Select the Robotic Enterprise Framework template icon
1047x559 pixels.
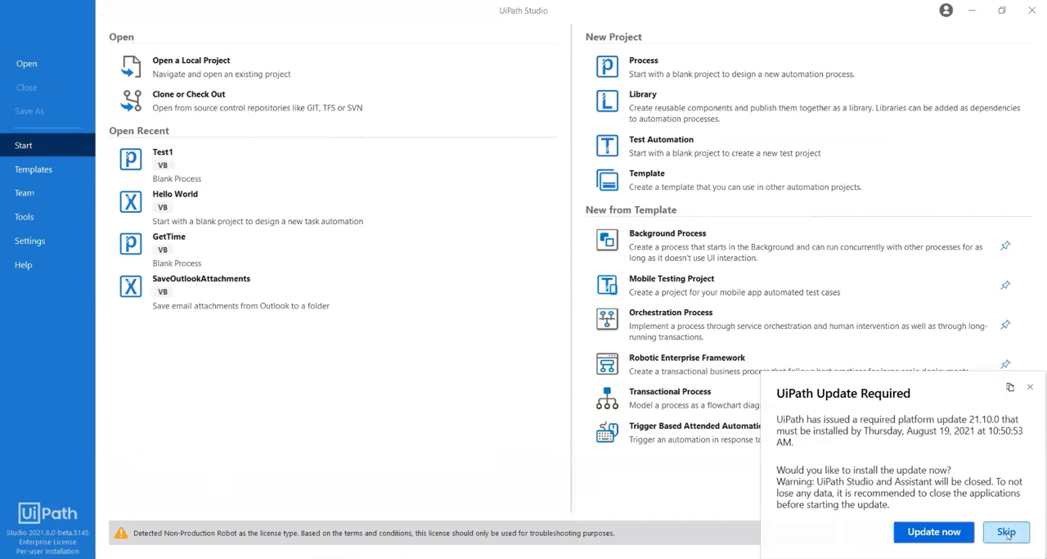(x=607, y=363)
